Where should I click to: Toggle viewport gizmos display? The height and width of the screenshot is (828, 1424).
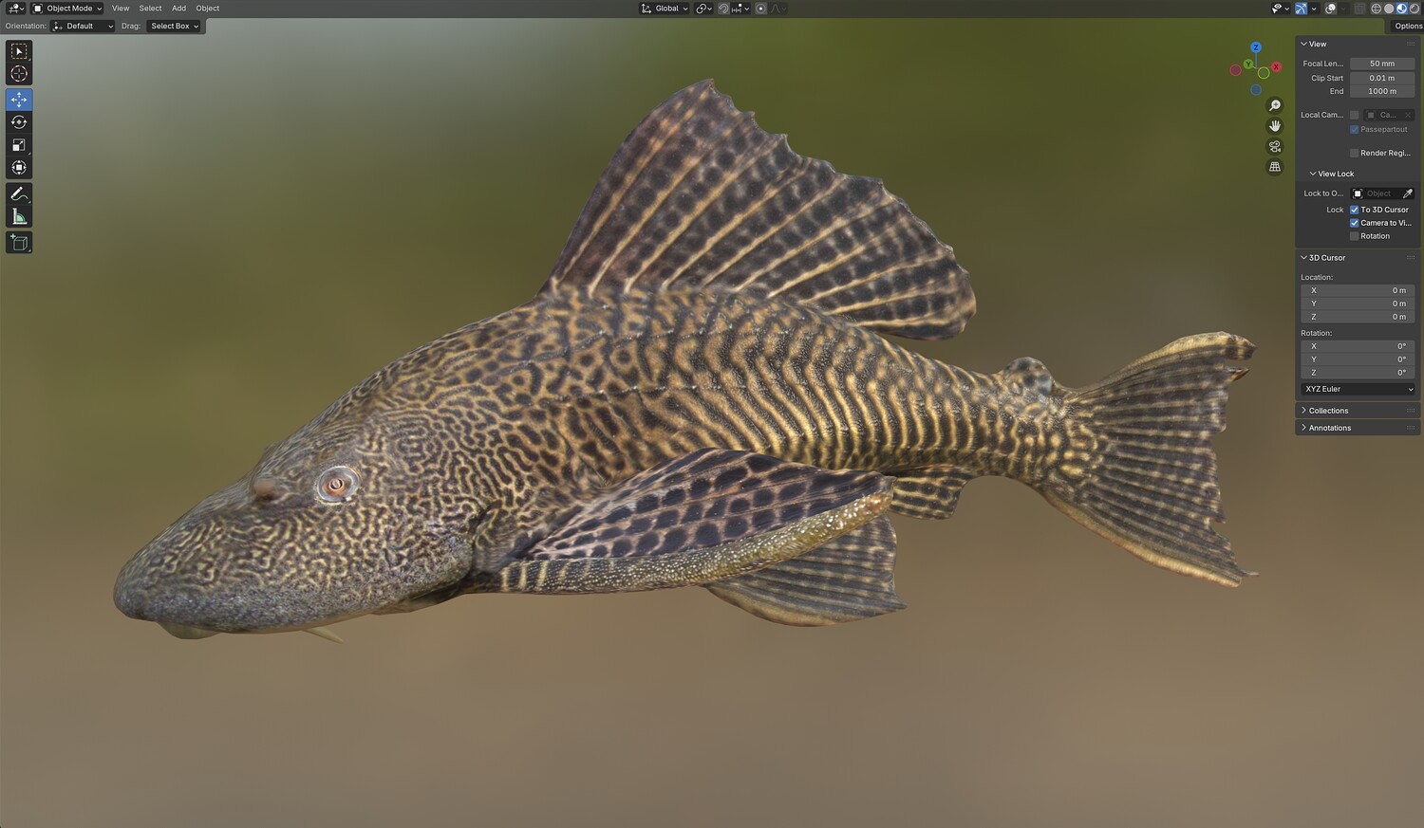tap(1302, 9)
